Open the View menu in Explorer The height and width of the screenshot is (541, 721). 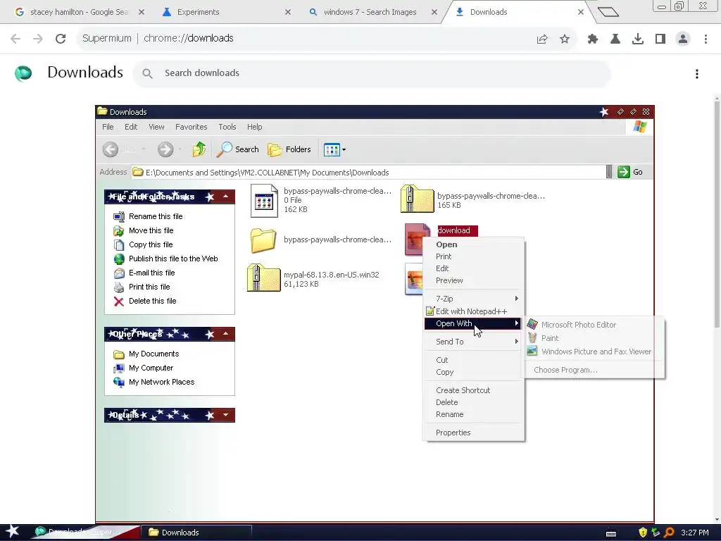click(156, 127)
